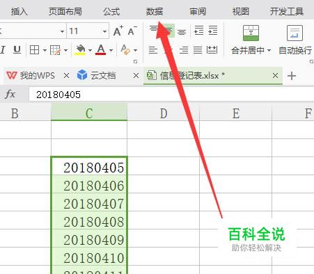This screenshot has height=274, width=314.
Task: Apply cell borders icon
Action: pyautogui.click(x=34, y=49)
